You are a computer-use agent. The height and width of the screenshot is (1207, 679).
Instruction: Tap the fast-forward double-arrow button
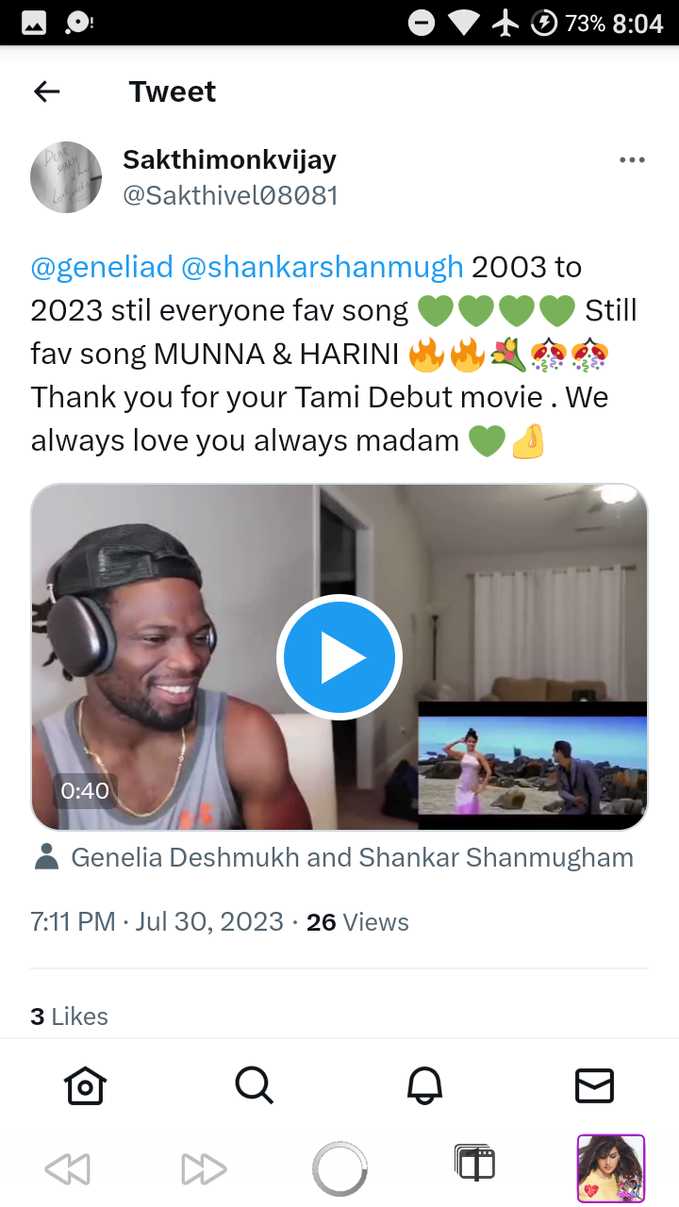(204, 1169)
